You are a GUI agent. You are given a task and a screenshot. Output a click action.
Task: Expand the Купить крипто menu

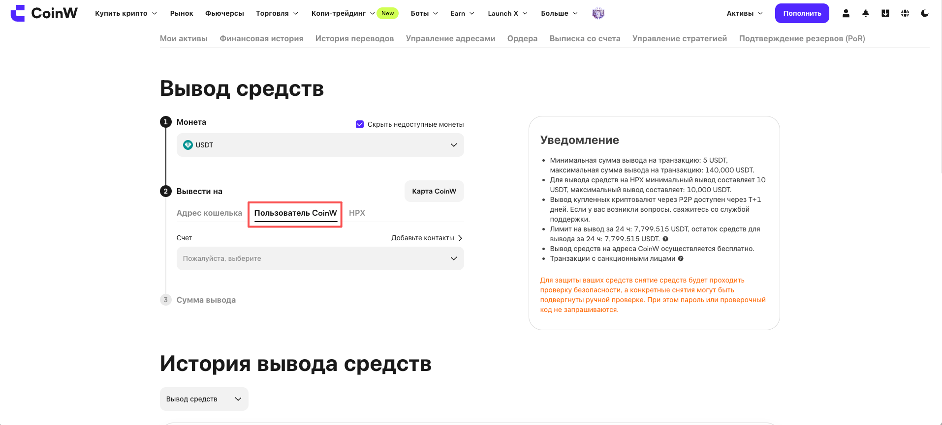tap(126, 13)
